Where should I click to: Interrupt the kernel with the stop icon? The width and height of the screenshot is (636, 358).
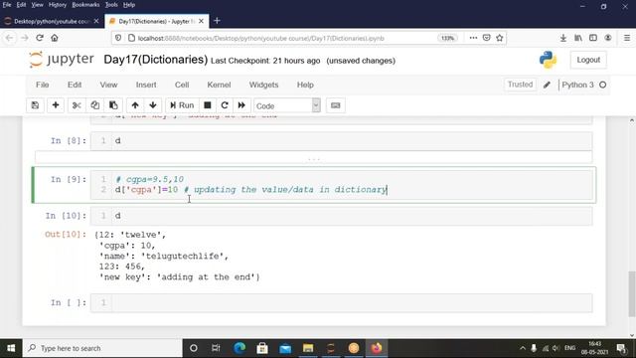click(208, 105)
